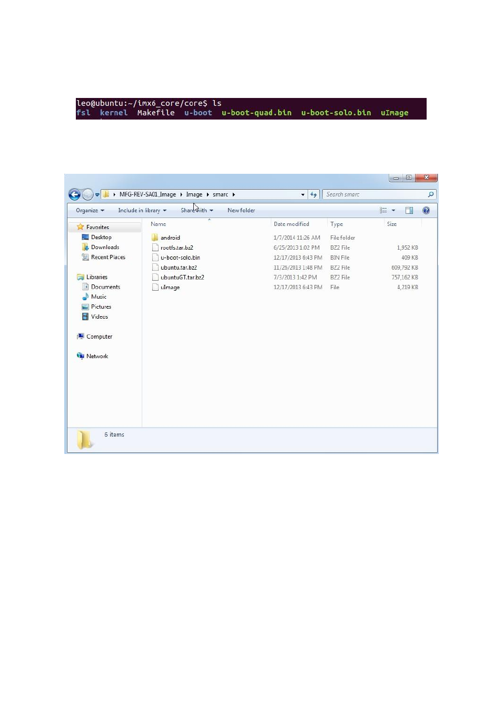Refresh the folder view button
The height and width of the screenshot is (711, 503).
pyautogui.click(x=313, y=195)
